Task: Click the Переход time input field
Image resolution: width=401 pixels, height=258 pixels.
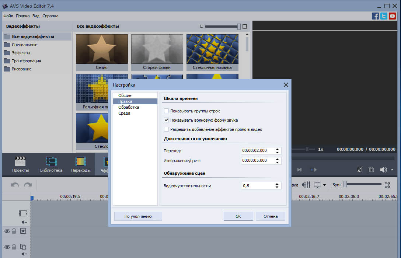Action: tap(258, 151)
